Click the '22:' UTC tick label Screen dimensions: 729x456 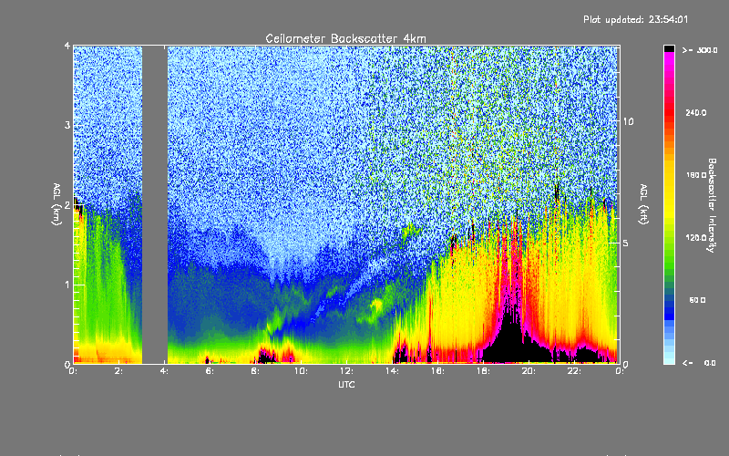click(574, 371)
